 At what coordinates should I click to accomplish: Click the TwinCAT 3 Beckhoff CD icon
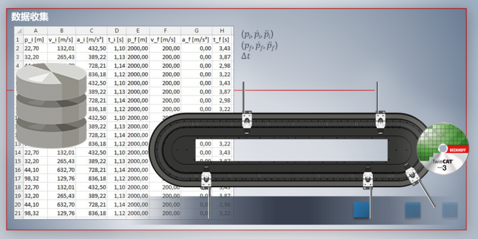coord(443,148)
